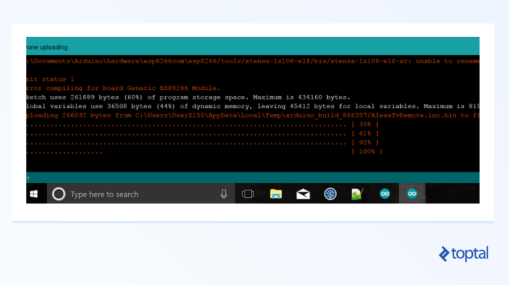Image resolution: width=509 pixels, height=285 pixels.
Task: Launch the blue circuit-tree app from taskbar
Action: coord(330,194)
